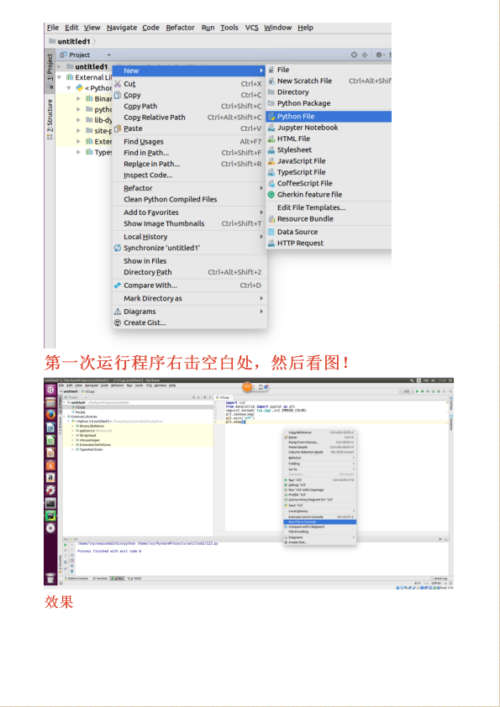Click the Cut scissors icon
Image resolution: width=500 pixels, height=707 pixels.
point(118,84)
